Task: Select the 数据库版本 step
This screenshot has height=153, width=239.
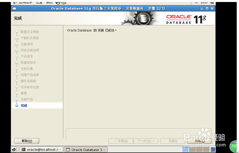Action: [x=28, y=63]
